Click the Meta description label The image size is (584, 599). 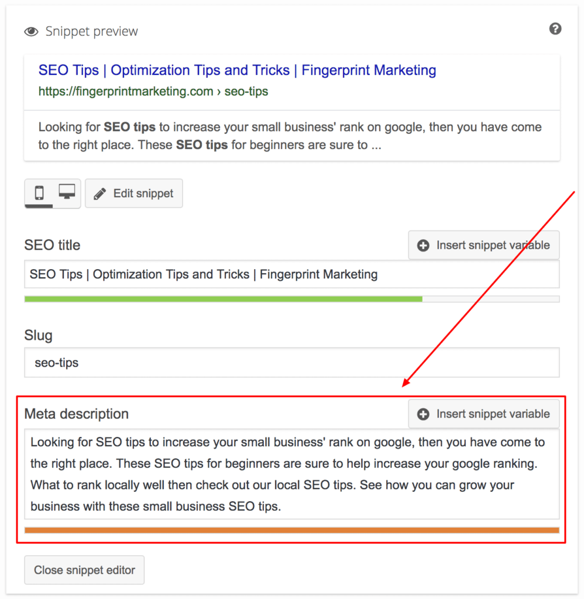[76, 414]
